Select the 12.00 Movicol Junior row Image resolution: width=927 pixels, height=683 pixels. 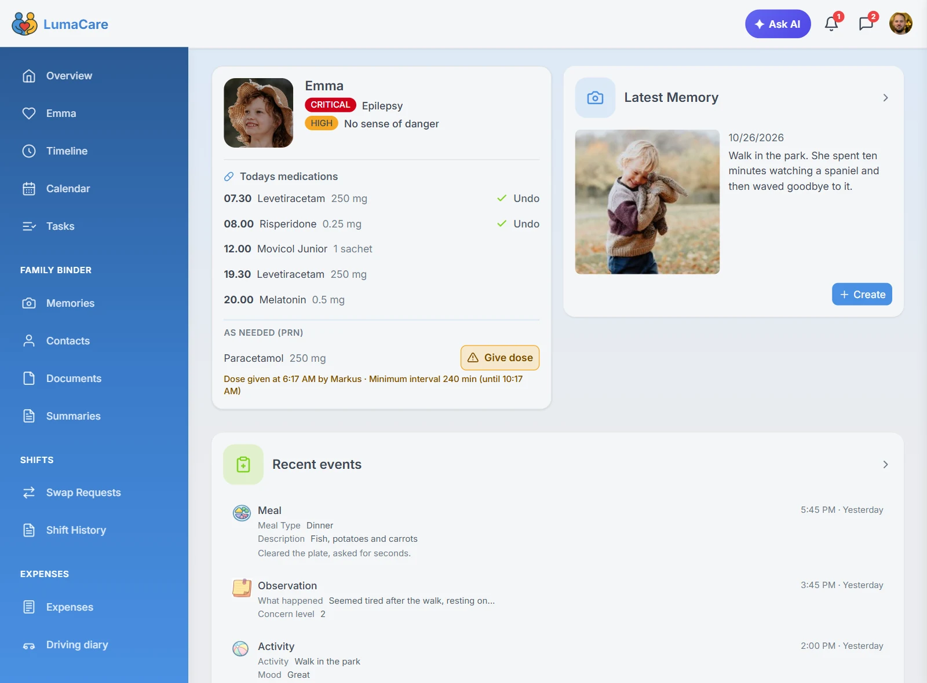[382, 249]
